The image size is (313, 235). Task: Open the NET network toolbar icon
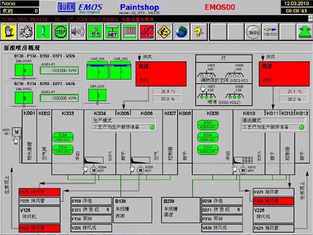pyautogui.click(x=112, y=32)
